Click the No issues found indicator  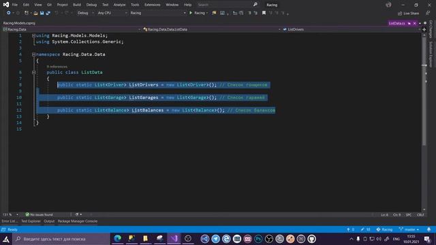39,215
